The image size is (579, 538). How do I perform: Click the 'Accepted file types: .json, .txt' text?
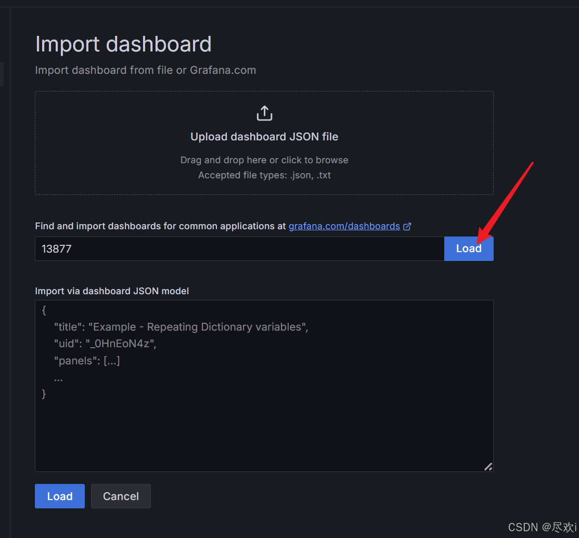pos(264,175)
